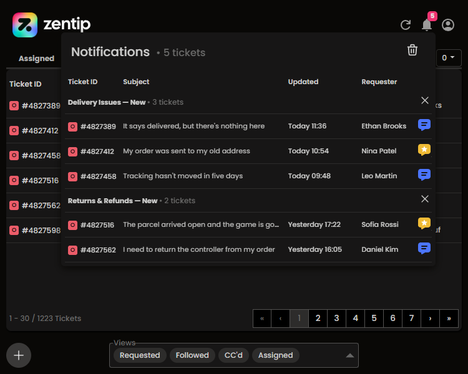Go to page 2
Screen dimensions: 468x374
click(318, 319)
